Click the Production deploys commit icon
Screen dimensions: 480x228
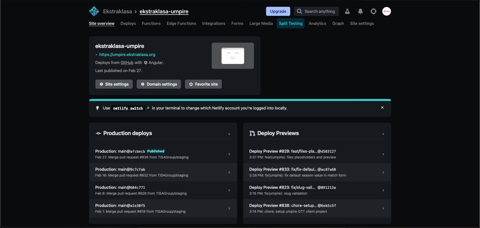(98, 133)
